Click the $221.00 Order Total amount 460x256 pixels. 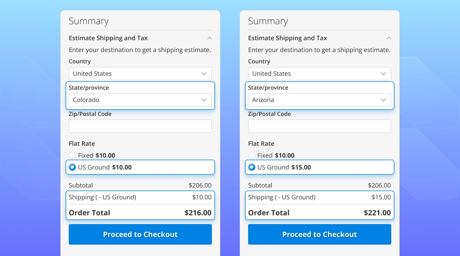[x=377, y=213]
